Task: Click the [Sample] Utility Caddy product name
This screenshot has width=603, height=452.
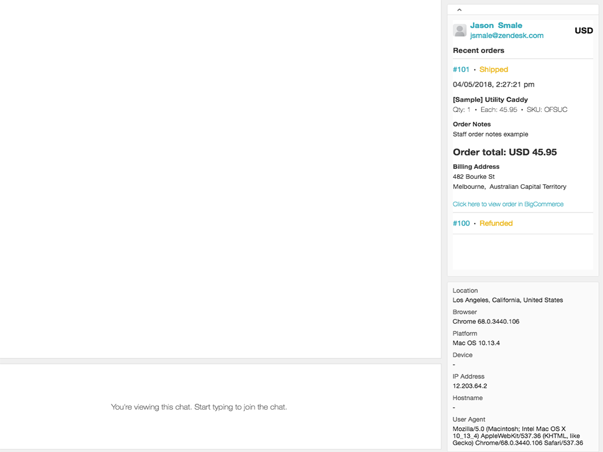Action: point(490,99)
